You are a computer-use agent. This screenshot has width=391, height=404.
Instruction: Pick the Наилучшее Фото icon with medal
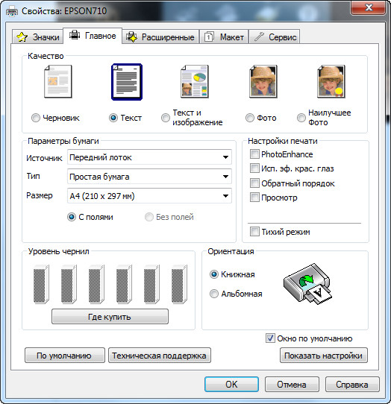click(331, 82)
